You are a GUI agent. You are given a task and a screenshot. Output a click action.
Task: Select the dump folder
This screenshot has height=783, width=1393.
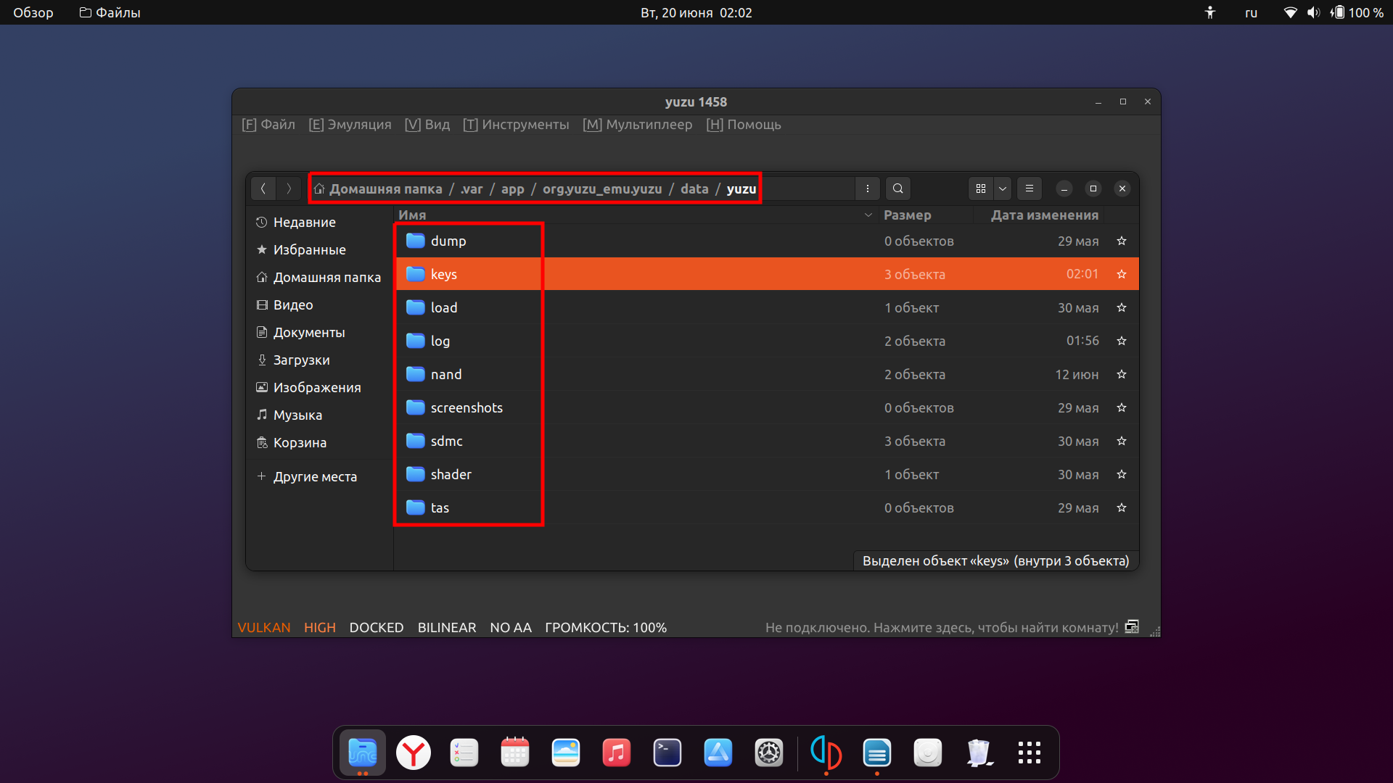click(x=766, y=241)
